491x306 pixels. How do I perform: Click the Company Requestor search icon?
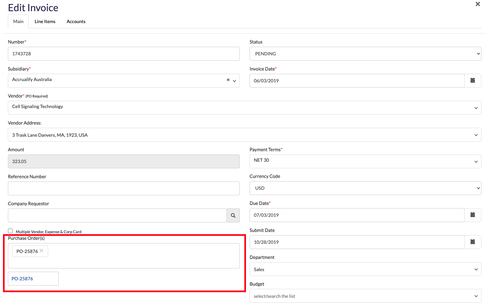coord(233,215)
